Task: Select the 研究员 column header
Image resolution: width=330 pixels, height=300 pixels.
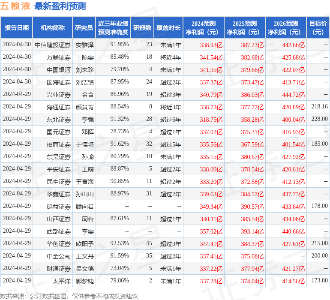Action: click(84, 27)
